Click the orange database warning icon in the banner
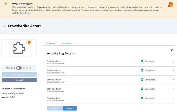This screenshot has width=177, height=112. (x=170, y=5)
